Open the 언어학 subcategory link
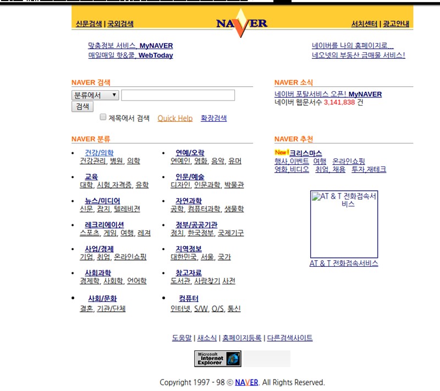The image size is (440, 391). (x=137, y=281)
